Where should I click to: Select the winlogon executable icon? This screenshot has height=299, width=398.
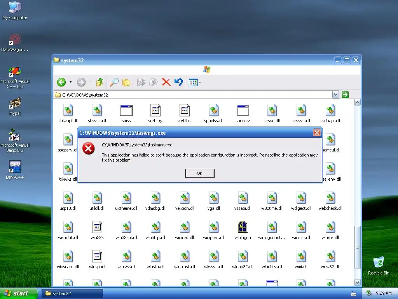click(x=243, y=230)
